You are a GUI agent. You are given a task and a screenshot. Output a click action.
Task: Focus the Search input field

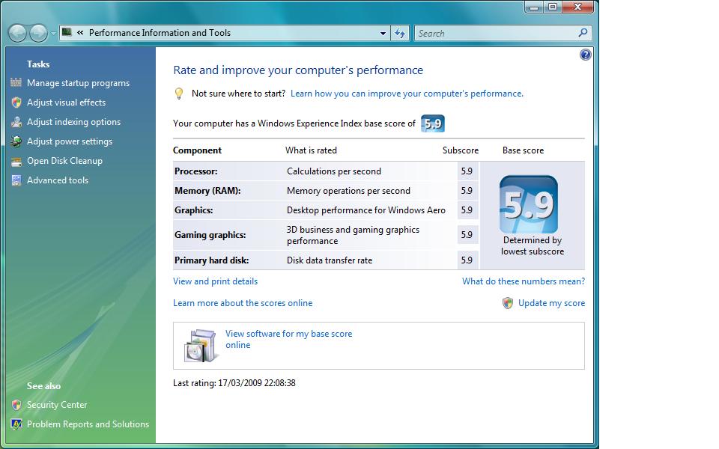coord(497,33)
